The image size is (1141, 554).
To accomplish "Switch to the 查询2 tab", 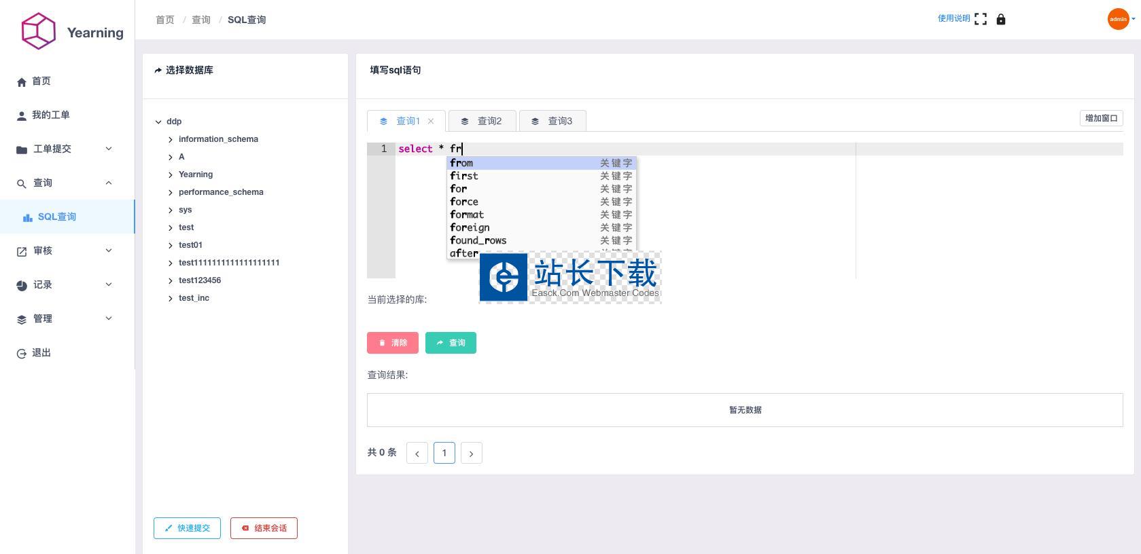I will (482, 121).
